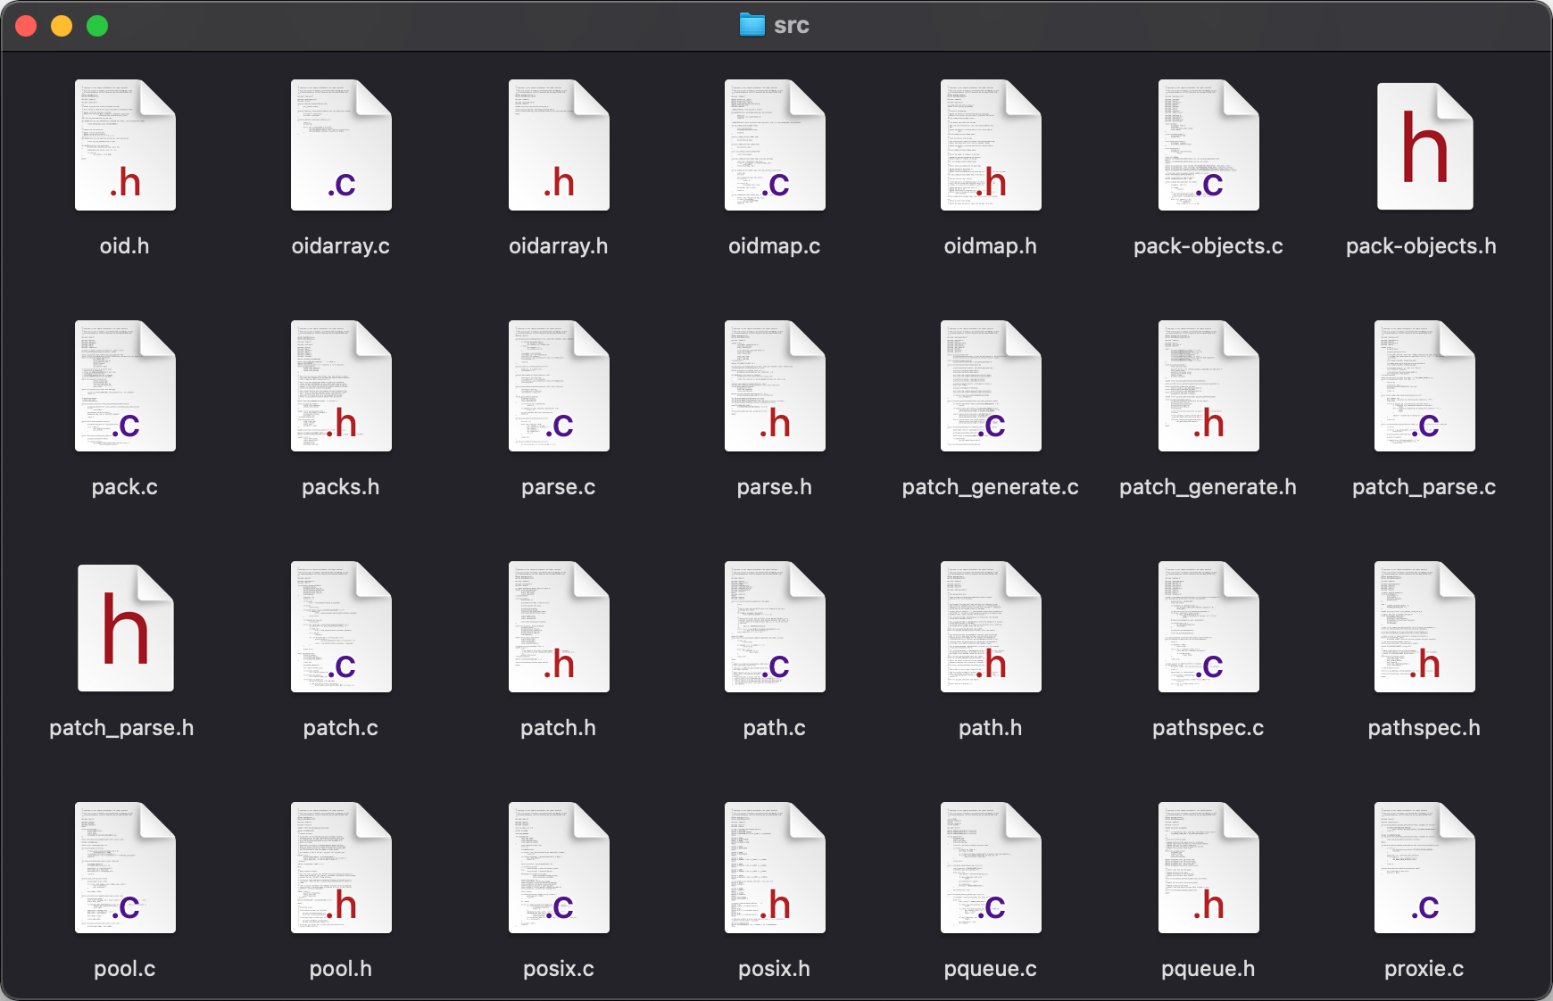Click the pool.h file icon
This screenshot has height=1001, width=1553.
[341, 868]
